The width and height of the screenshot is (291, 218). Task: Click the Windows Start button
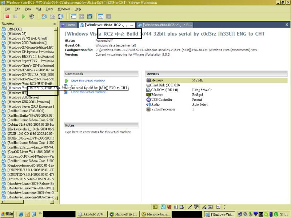[7, 214]
